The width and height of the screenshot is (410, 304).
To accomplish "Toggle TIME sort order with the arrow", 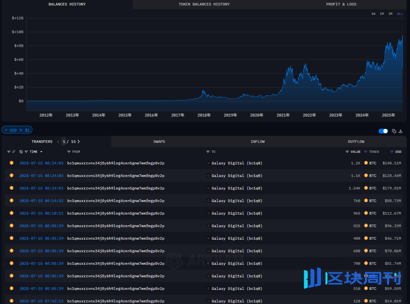I will [x=41, y=152].
